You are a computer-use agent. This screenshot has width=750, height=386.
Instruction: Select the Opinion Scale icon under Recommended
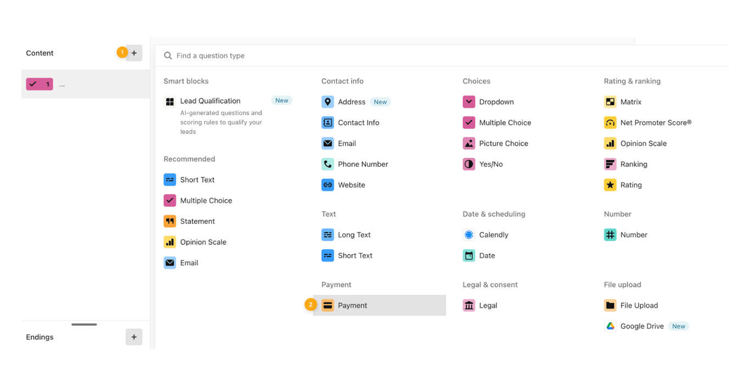click(x=170, y=242)
